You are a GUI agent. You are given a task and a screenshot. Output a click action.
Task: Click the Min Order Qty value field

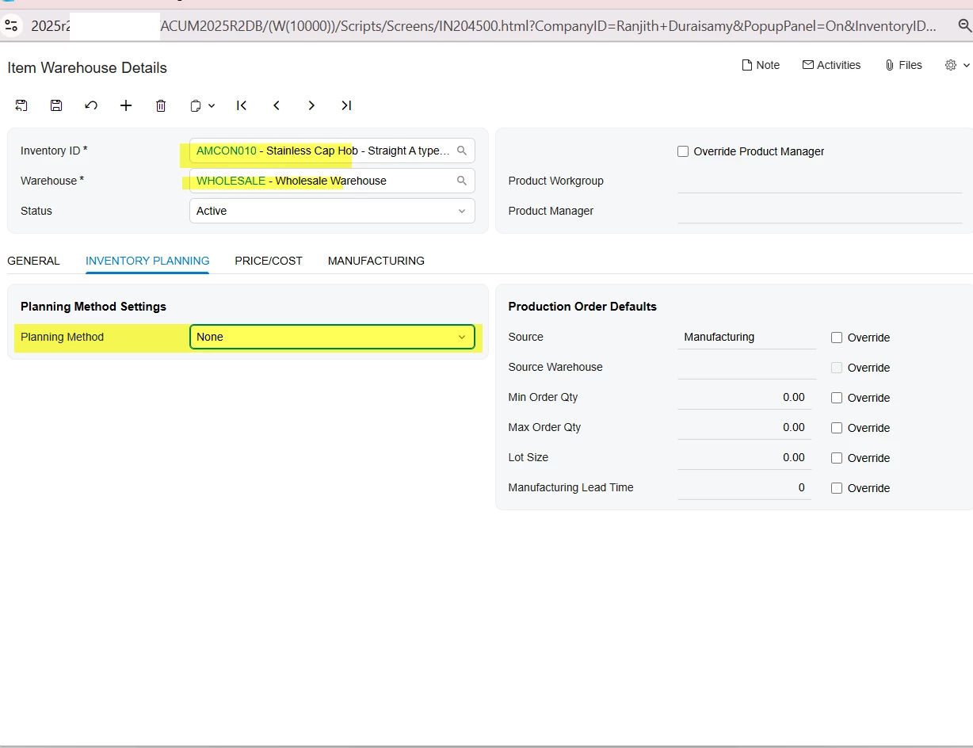tap(745, 398)
